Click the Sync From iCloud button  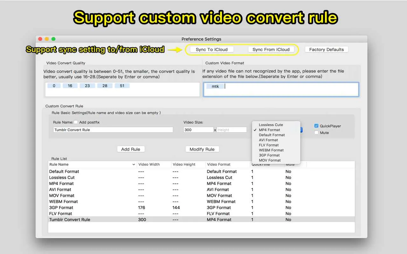(271, 50)
